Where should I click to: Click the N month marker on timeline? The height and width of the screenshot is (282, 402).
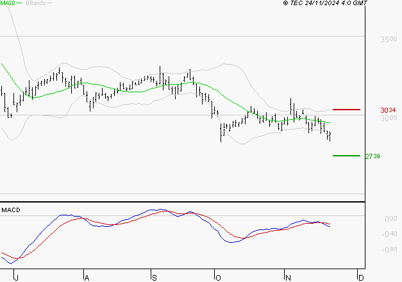tap(288, 278)
